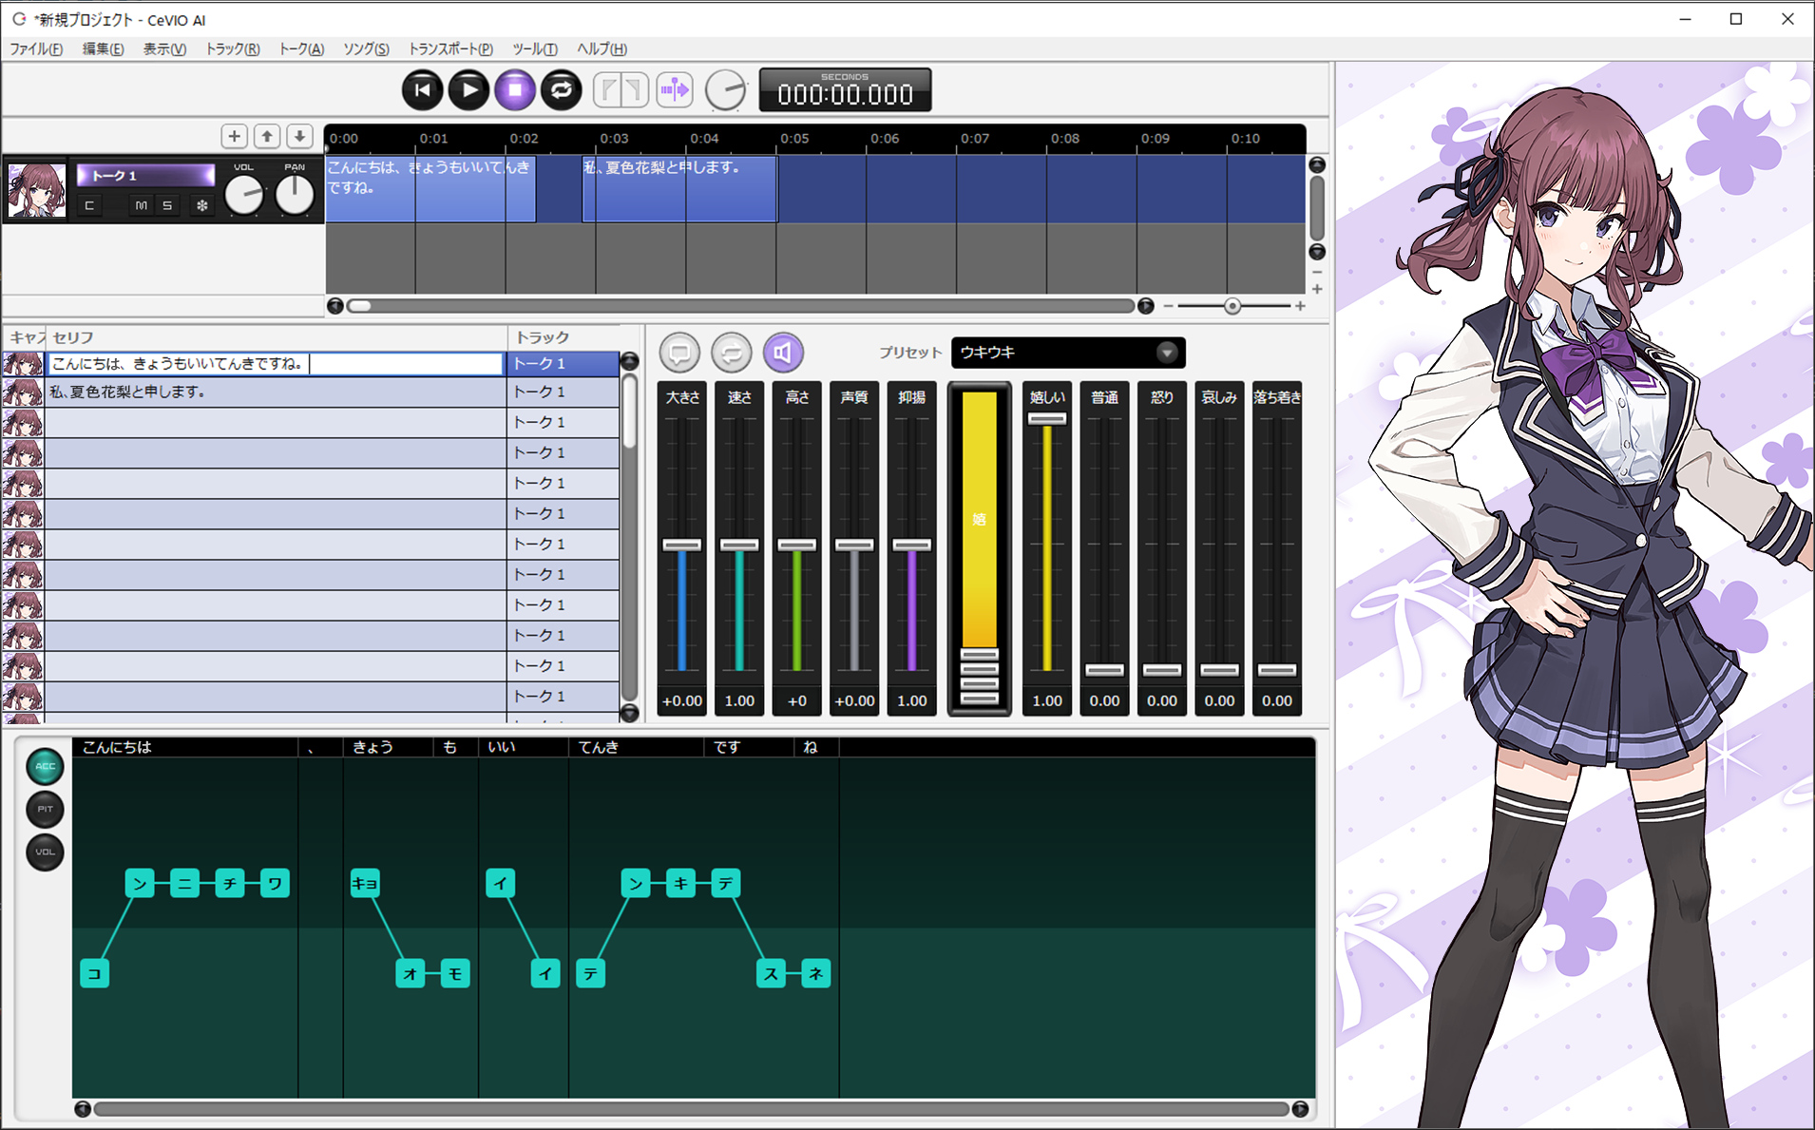Select the VOL volume editing mode

tap(45, 852)
